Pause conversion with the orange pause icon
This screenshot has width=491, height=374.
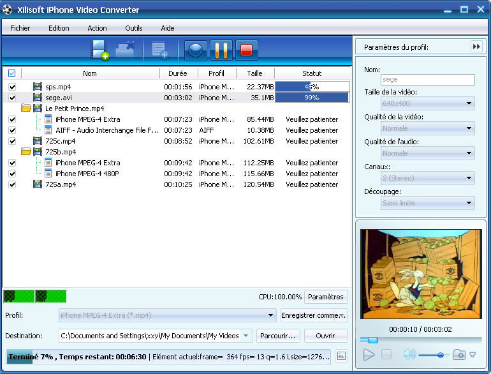221,50
